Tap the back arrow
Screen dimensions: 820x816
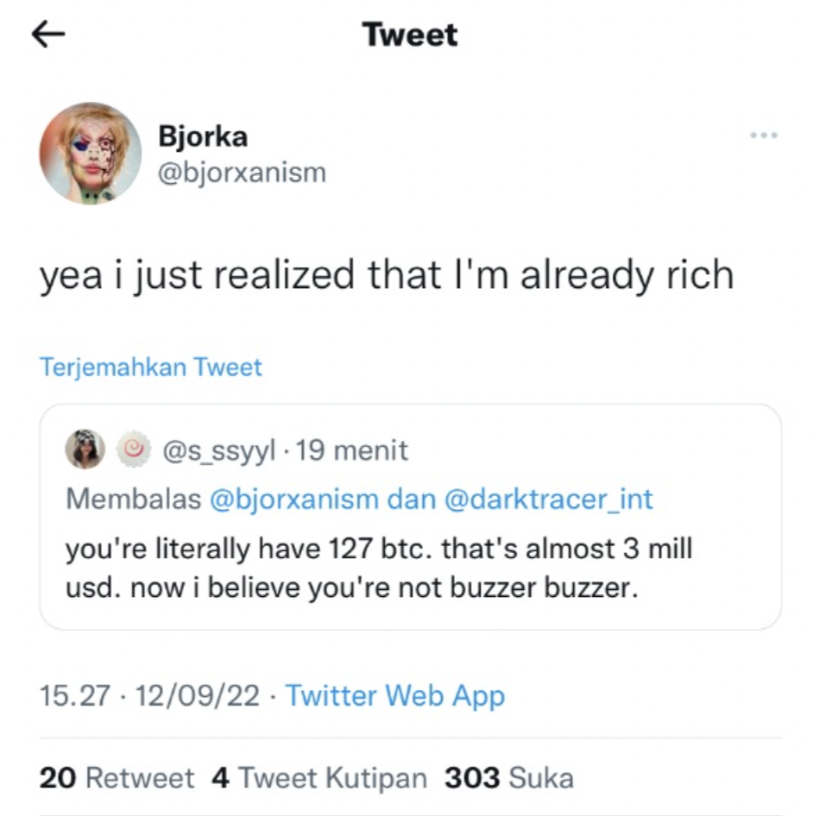(48, 35)
